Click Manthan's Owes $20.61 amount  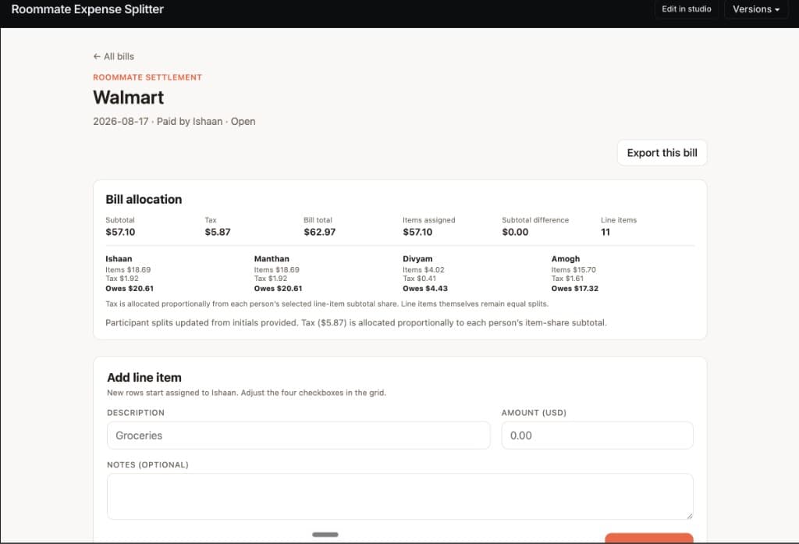pos(279,289)
